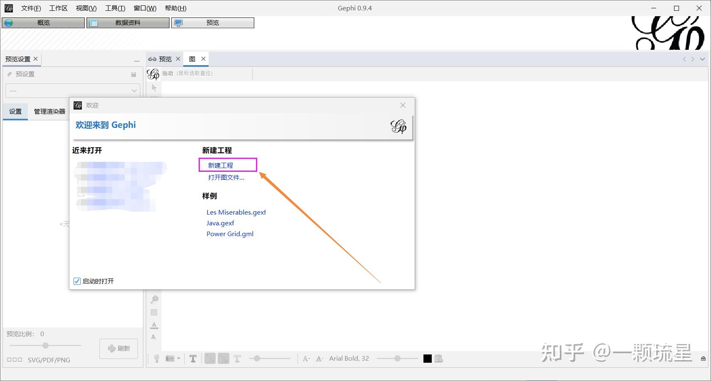This screenshot has height=381, width=711.
Task: Toggle edge labels with gray T icon
Action: click(237, 359)
